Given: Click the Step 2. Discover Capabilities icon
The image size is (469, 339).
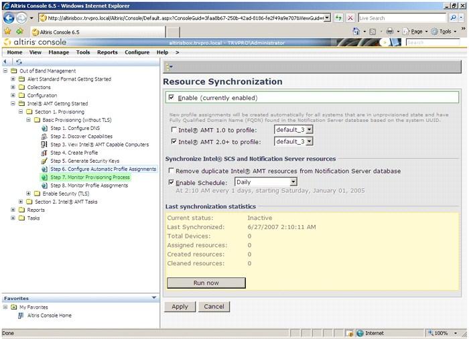Looking at the screenshot, I should pyautogui.click(x=44, y=137).
